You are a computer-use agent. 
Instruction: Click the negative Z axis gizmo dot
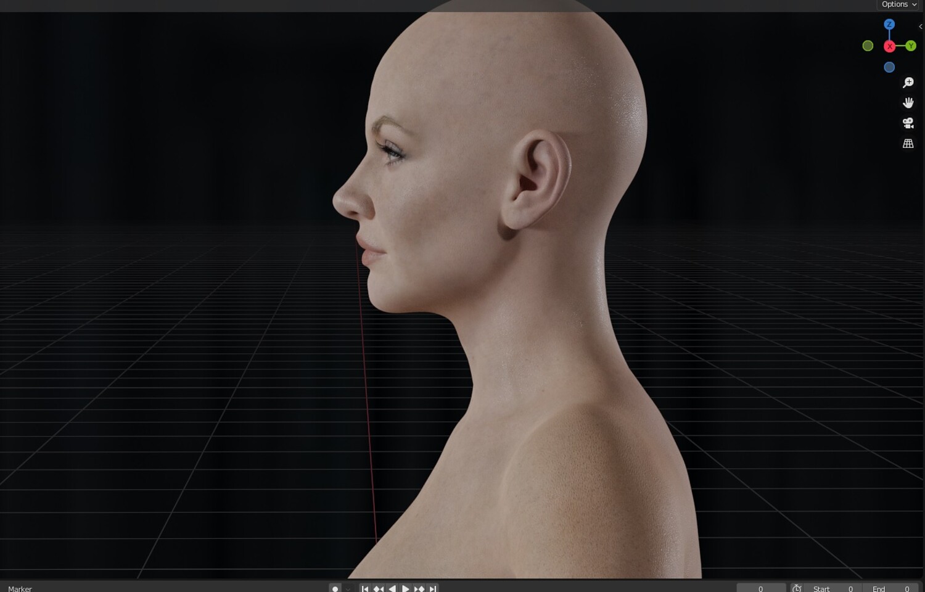click(889, 67)
